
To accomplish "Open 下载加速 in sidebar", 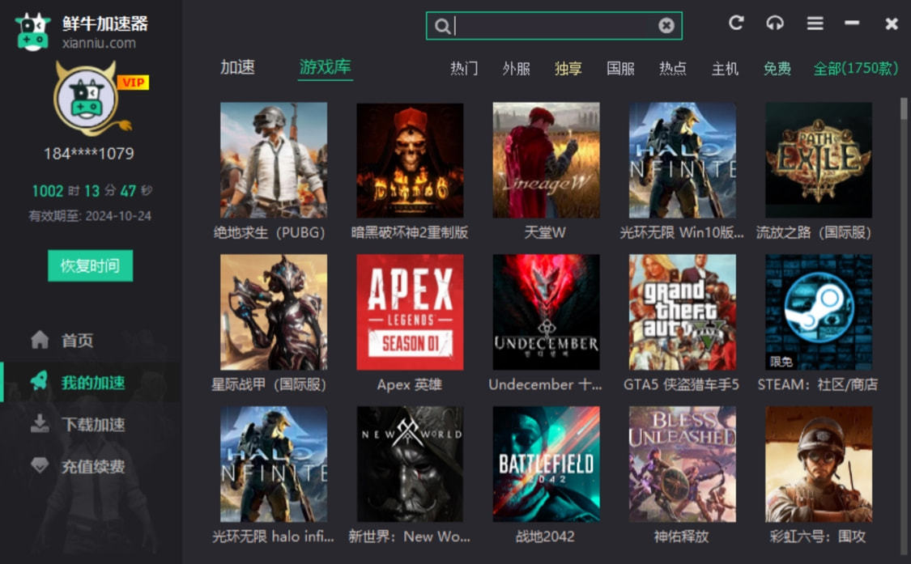I will [93, 424].
